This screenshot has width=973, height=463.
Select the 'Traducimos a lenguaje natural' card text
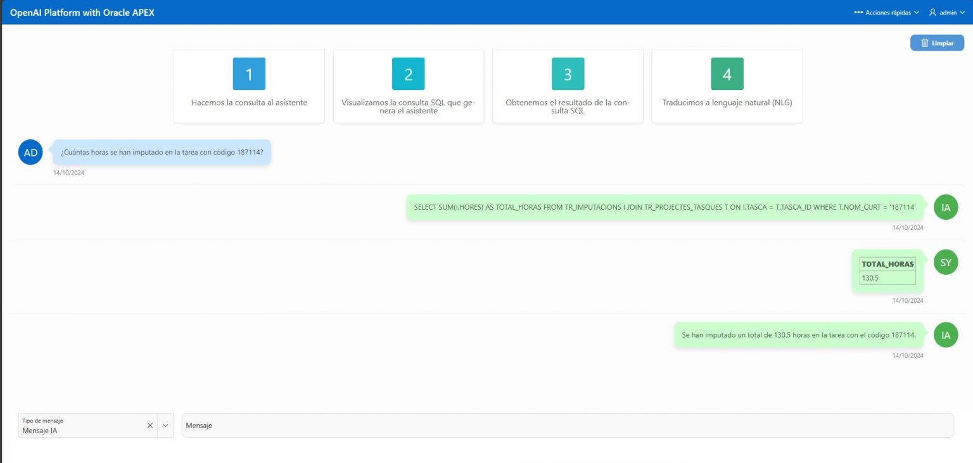click(x=727, y=103)
